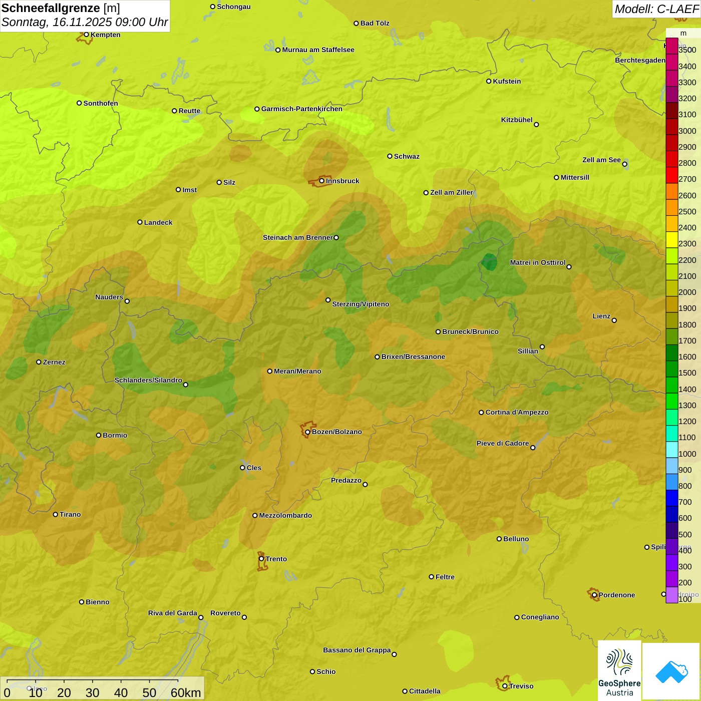
Task: Click the Treviso city marker
Action: pyautogui.click(x=505, y=686)
